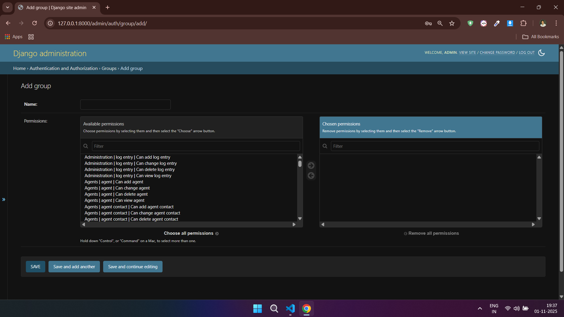Click the tab groups grid icon
The image size is (564, 317).
pyautogui.click(x=31, y=37)
